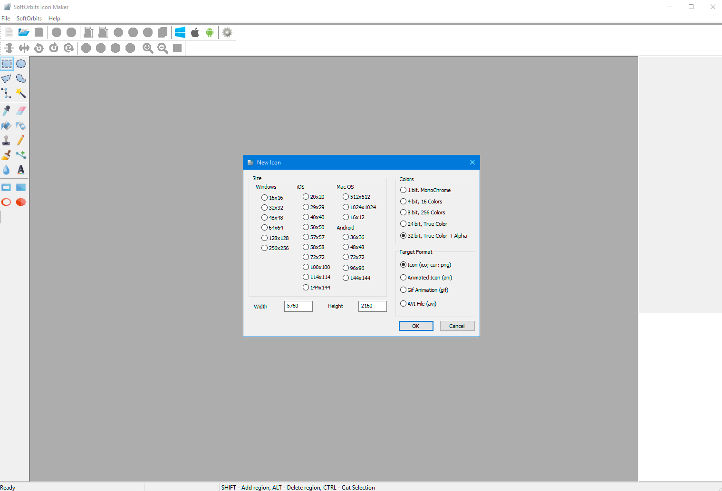
Task: Click the Windows logo toolbar icon
Action: pos(180,32)
